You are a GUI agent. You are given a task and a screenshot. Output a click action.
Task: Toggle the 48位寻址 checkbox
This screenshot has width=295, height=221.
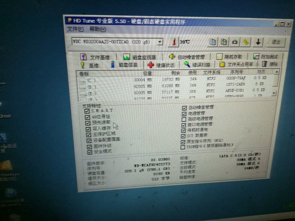[x=87, y=117]
